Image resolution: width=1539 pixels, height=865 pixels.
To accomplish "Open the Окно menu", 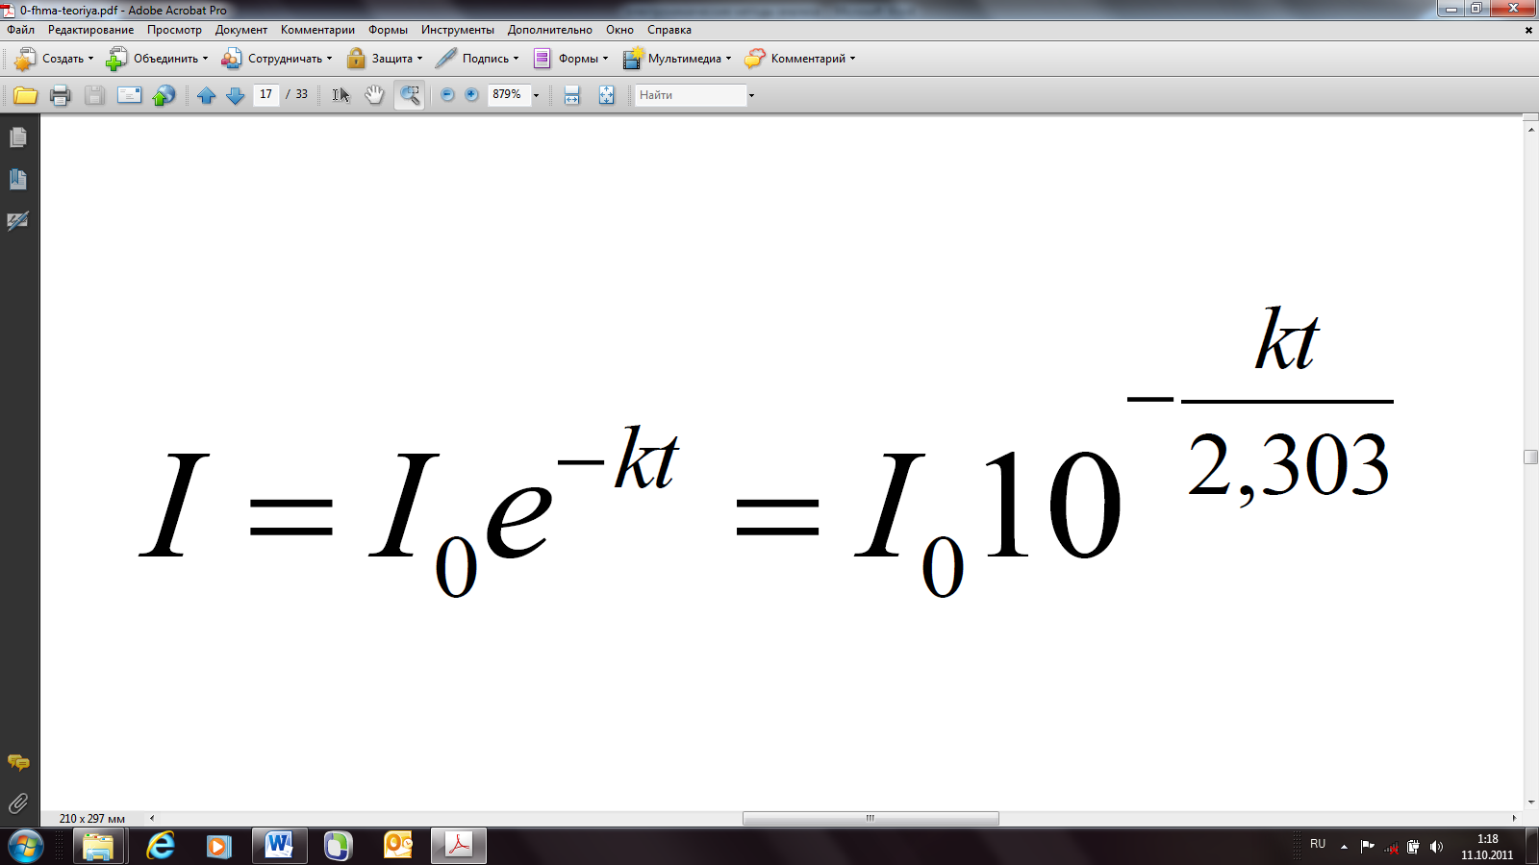I will tap(619, 30).
